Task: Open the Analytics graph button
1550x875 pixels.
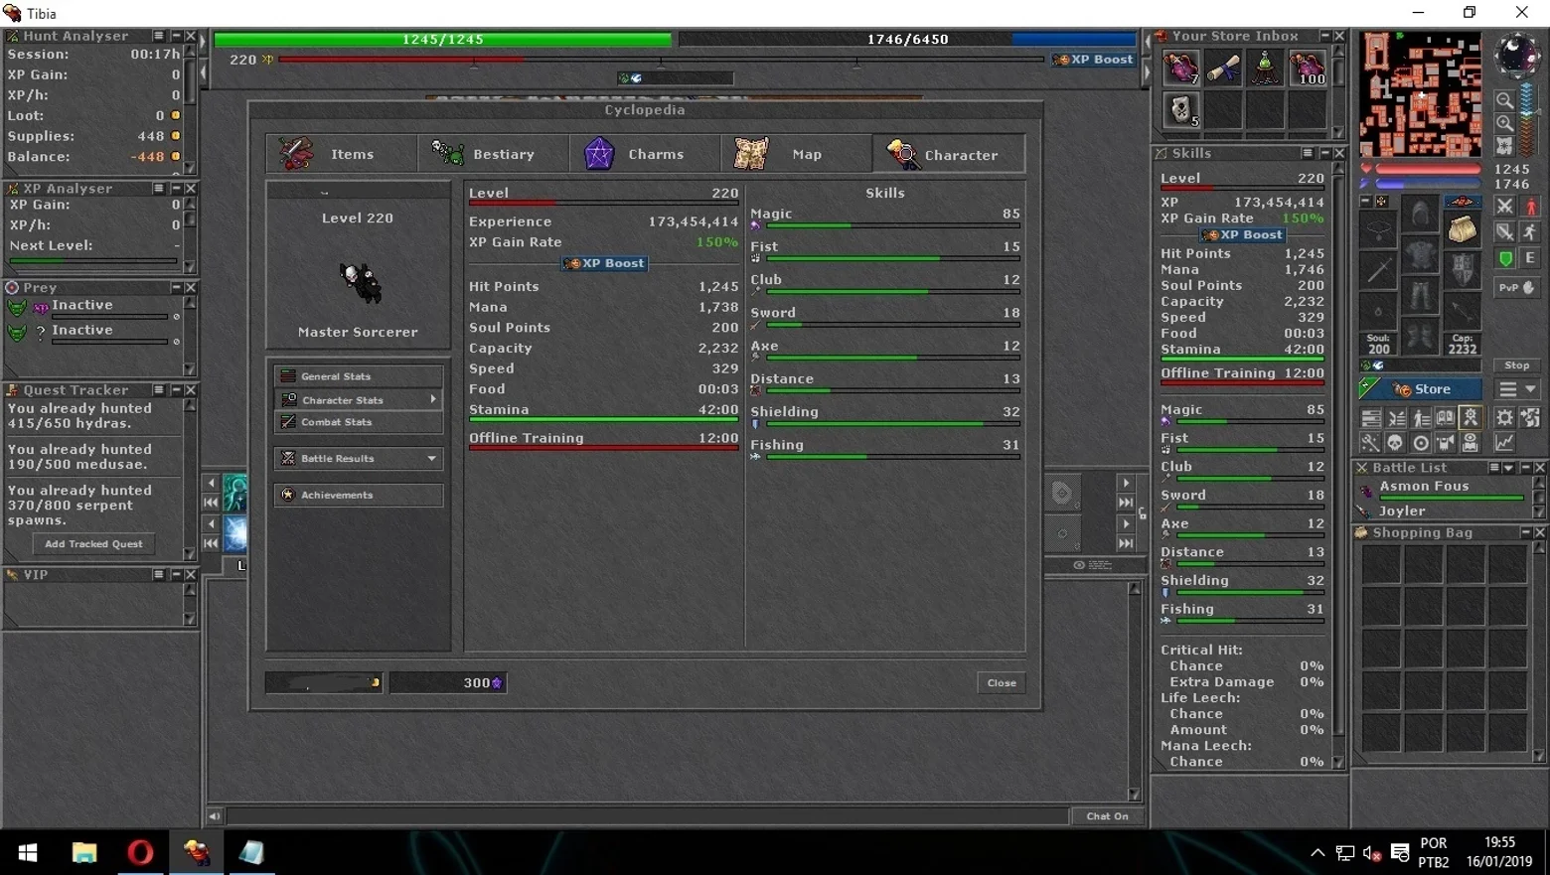Action: coord(1505,443)
